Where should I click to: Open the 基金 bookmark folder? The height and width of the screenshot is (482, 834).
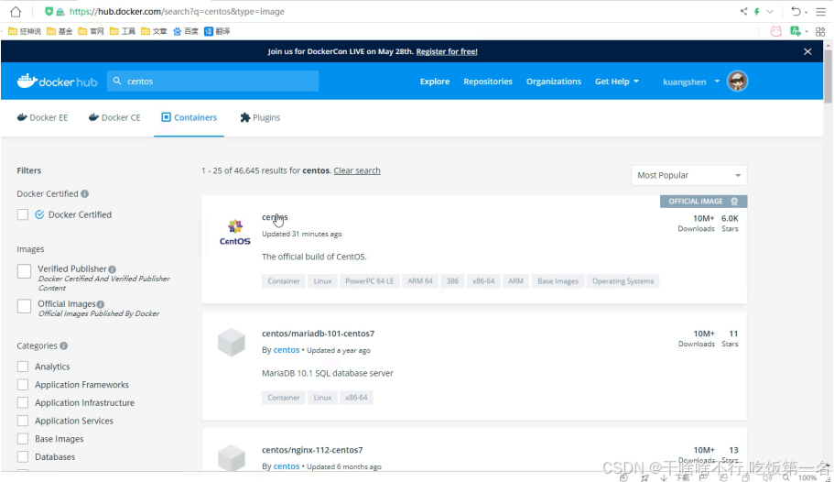coord(60,31)
